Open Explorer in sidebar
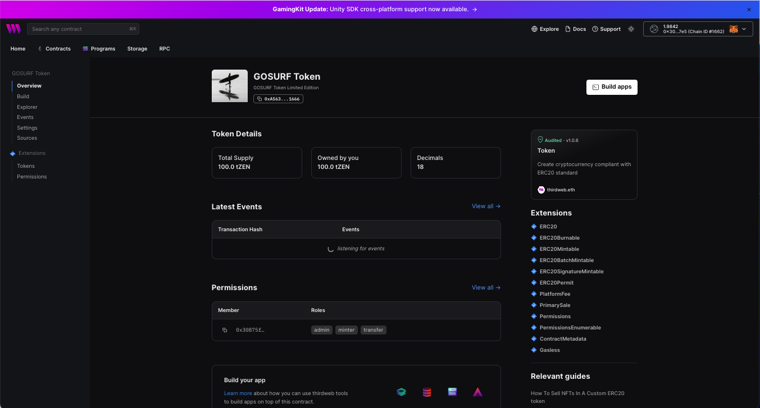 27,107
